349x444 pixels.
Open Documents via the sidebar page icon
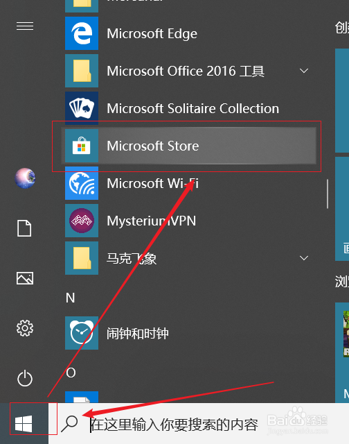24,228
